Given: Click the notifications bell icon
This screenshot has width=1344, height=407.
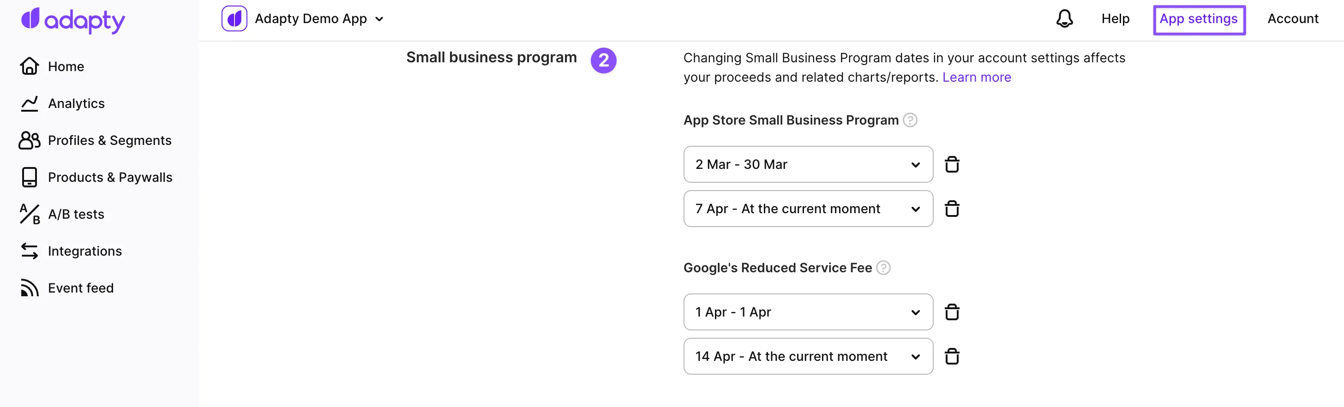Looking at the screenshot, I should [x=1064, y=19].
